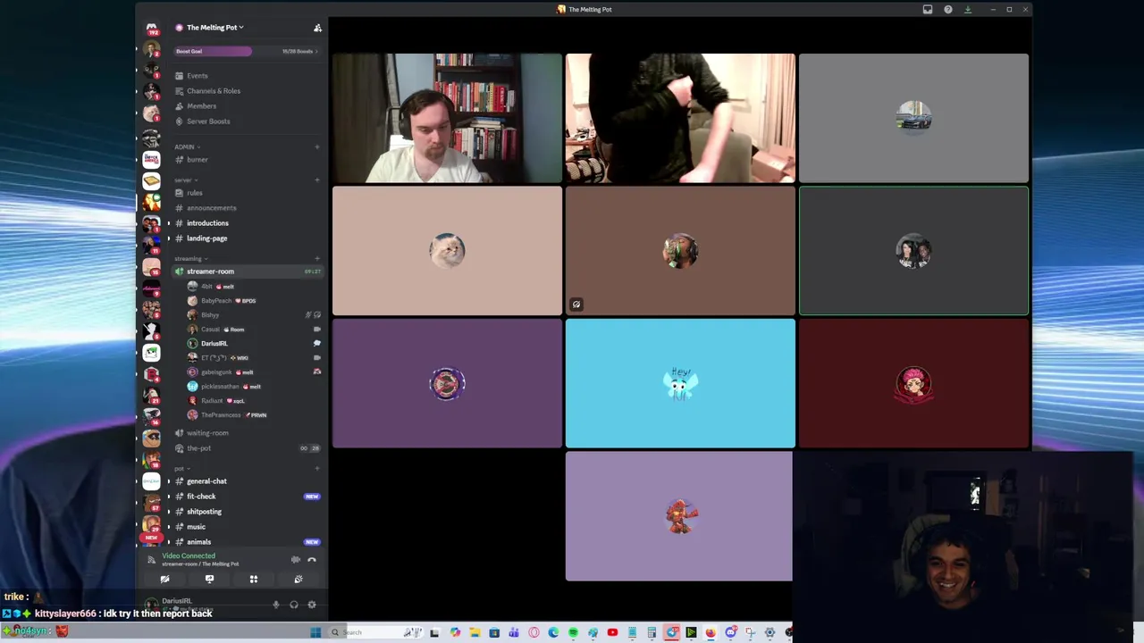Add a channel to ADMIN category
This screenshot has height=643, width=1144.
tap(317, 146)
